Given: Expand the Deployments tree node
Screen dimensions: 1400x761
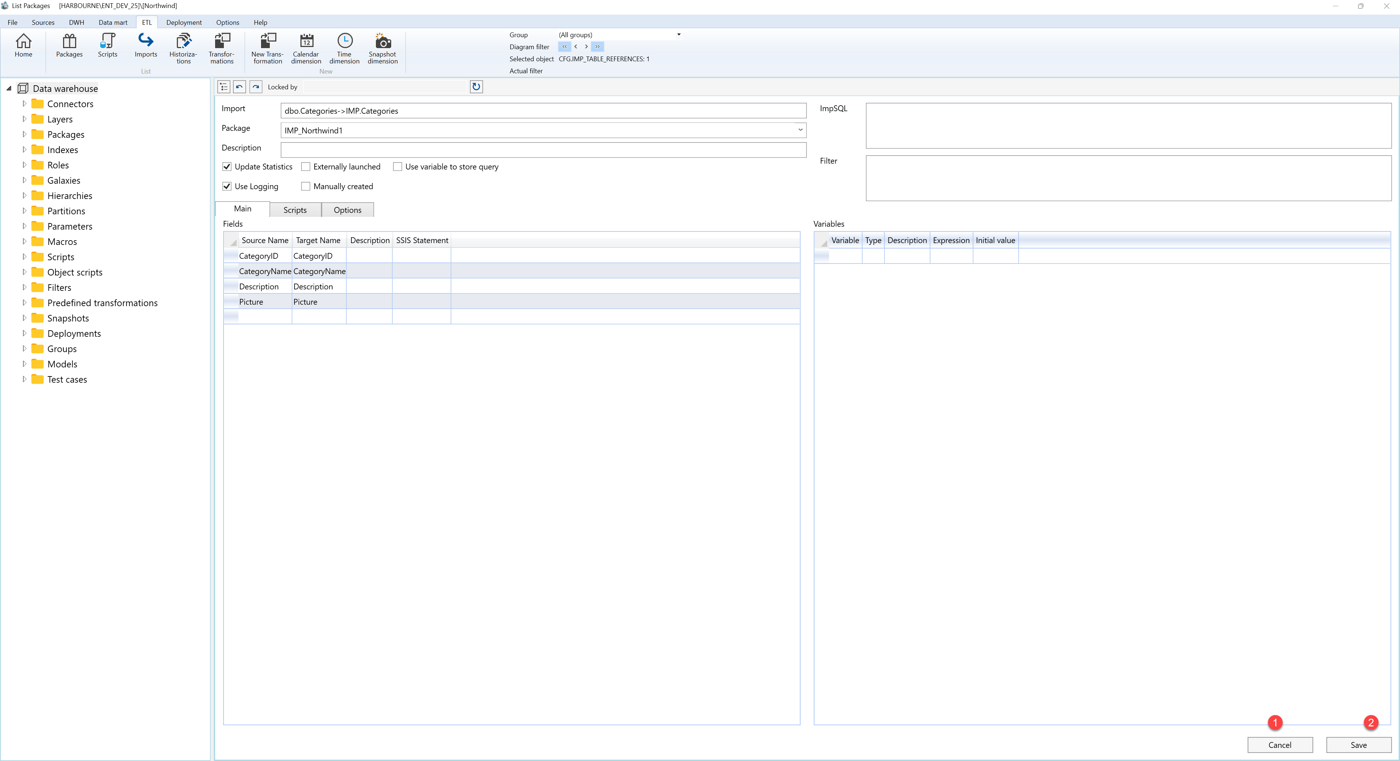Looking at the screenshot, I should coord(24,333).
